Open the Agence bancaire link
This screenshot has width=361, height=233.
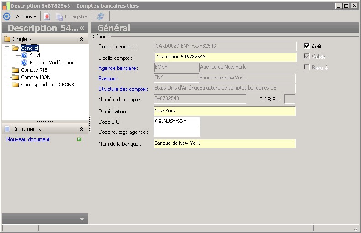click(x=118, y=68)
